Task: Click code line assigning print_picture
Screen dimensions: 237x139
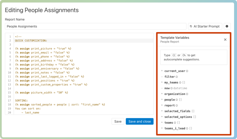Action: 43,49
